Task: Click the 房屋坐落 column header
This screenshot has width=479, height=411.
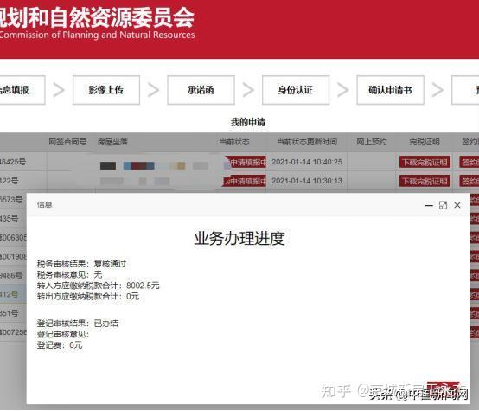Action: (112, 142)
